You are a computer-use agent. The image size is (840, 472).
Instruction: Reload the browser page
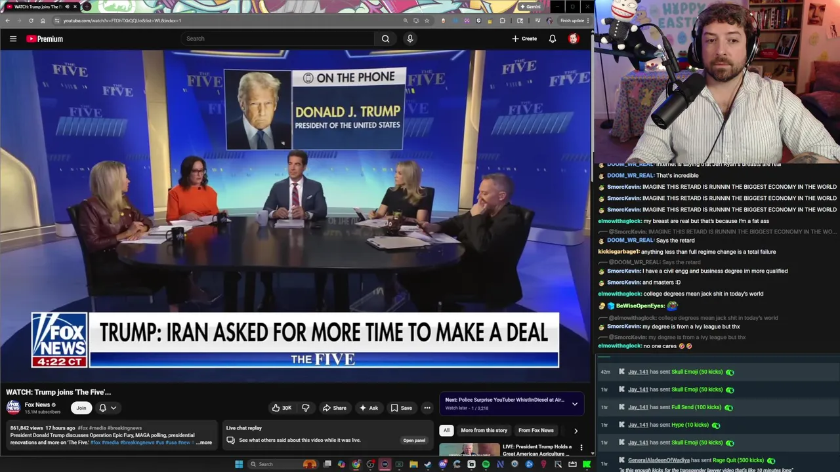coord(31,20)
